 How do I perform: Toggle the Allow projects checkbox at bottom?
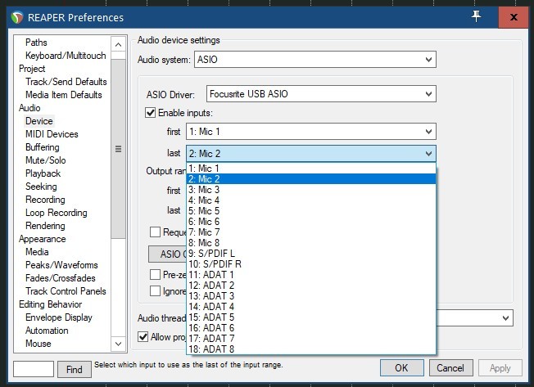[x=143, y=337]
